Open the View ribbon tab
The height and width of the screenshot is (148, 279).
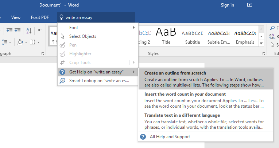click(16, 17)
